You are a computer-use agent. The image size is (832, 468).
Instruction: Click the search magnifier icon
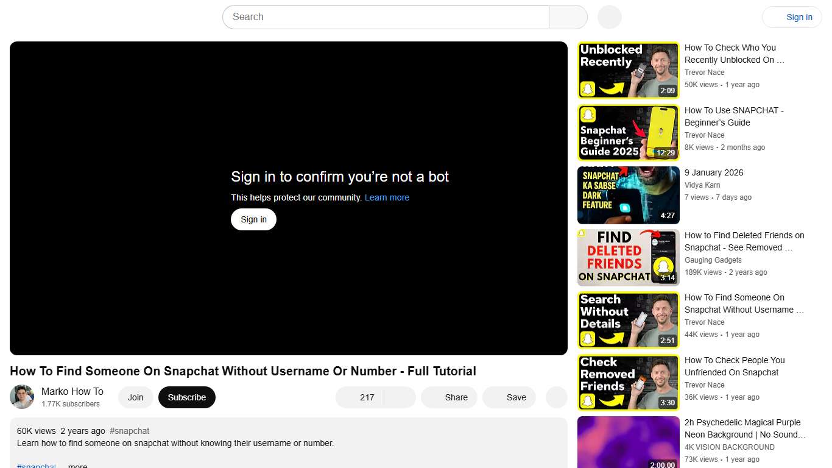point(567,17)
